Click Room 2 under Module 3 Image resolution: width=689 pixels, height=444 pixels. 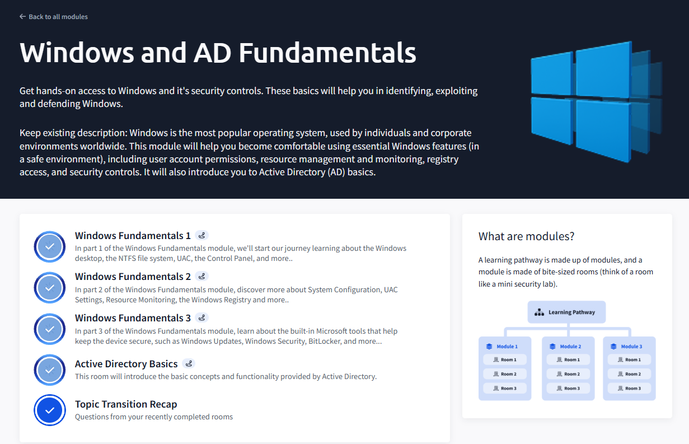[629, 374]
